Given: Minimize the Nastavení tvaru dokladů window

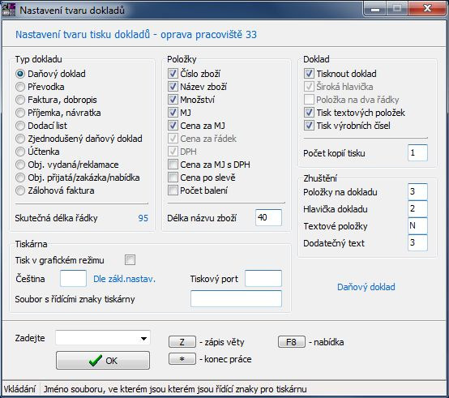Looking at the screenshot, I should (375, 9).
